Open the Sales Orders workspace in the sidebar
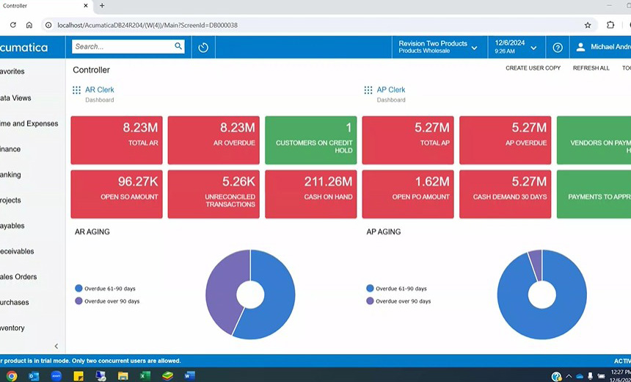Image resolution: width=631 pixels, height=382 pixels. [18, 277]
